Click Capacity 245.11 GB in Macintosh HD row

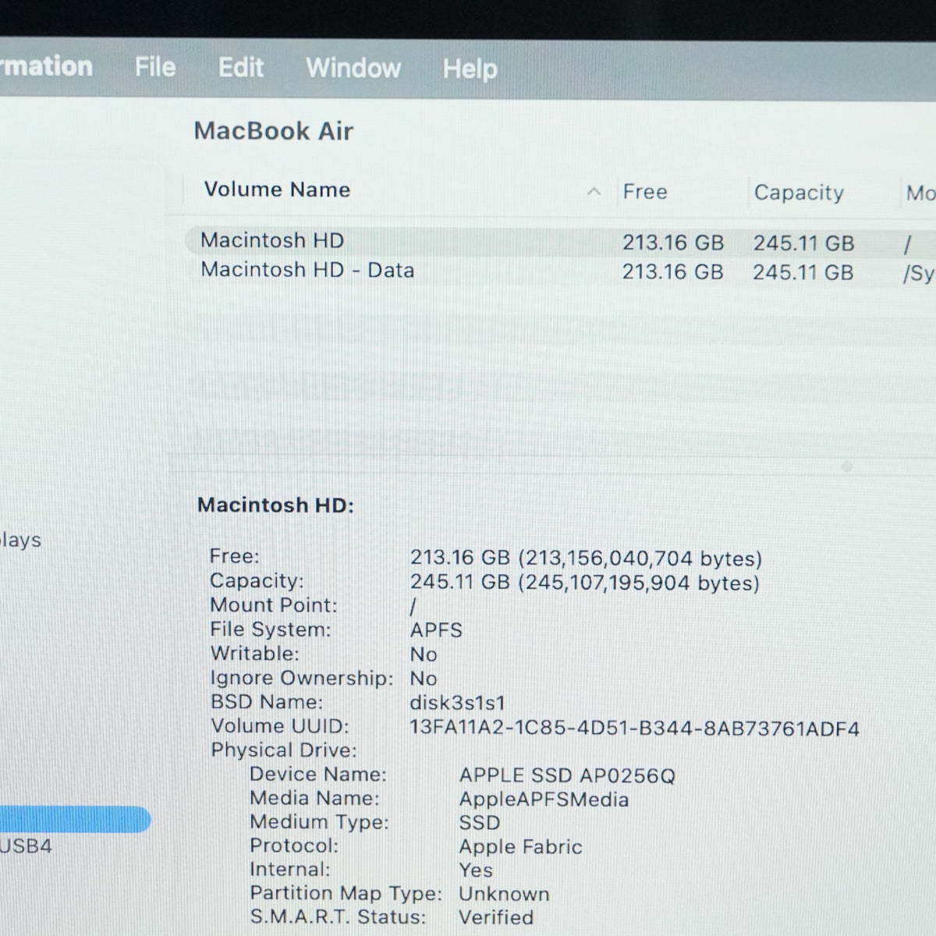[x=803, y=243]
